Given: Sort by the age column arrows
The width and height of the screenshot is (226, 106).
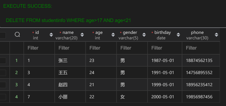Looking at the screenshot, I should click(x=113, y=35).
